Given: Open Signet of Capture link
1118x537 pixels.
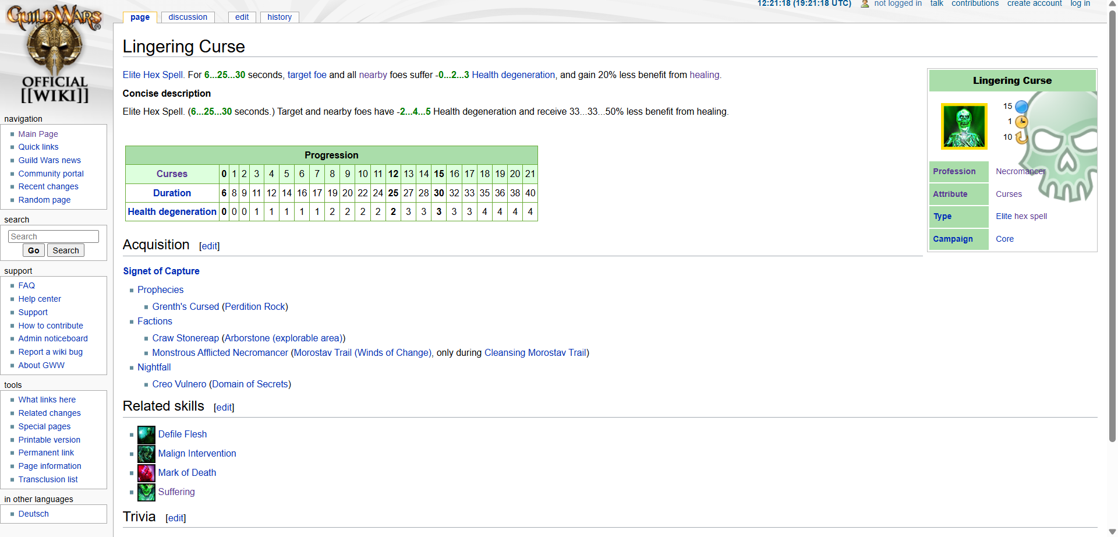Looking at the screenshot, I should coord(161,271).
